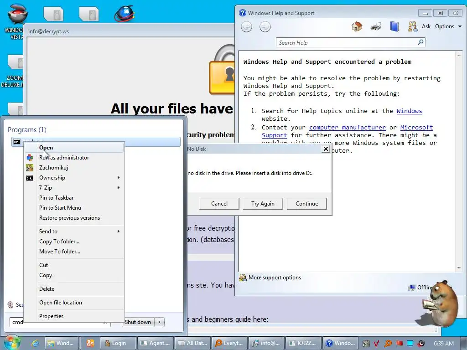The width and height of the screenshot is (467, 350).
Task: Switch to the Everyt... taskbar button
Action: (x=230, y=343)
